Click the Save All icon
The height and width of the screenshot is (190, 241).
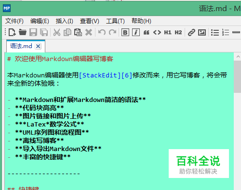[44, 32]
